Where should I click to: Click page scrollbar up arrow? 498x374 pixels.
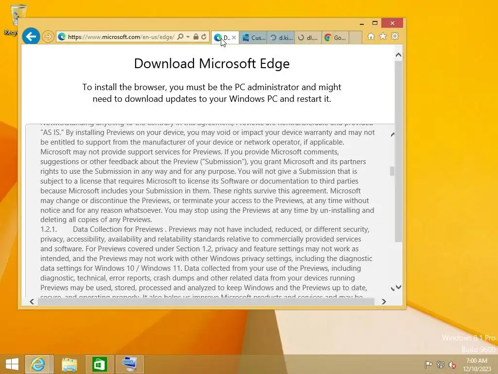pos(399,55)
